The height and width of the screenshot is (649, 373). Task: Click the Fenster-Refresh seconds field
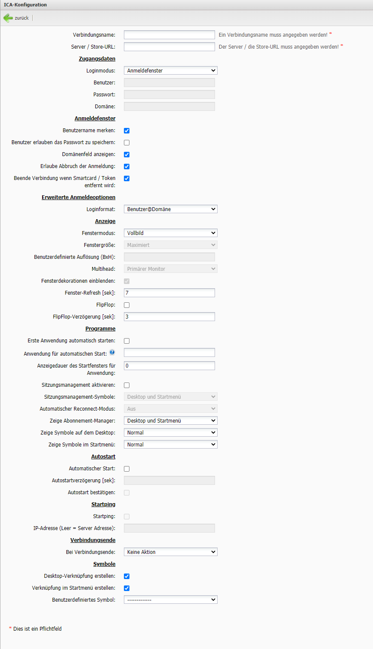click(169, 293)
